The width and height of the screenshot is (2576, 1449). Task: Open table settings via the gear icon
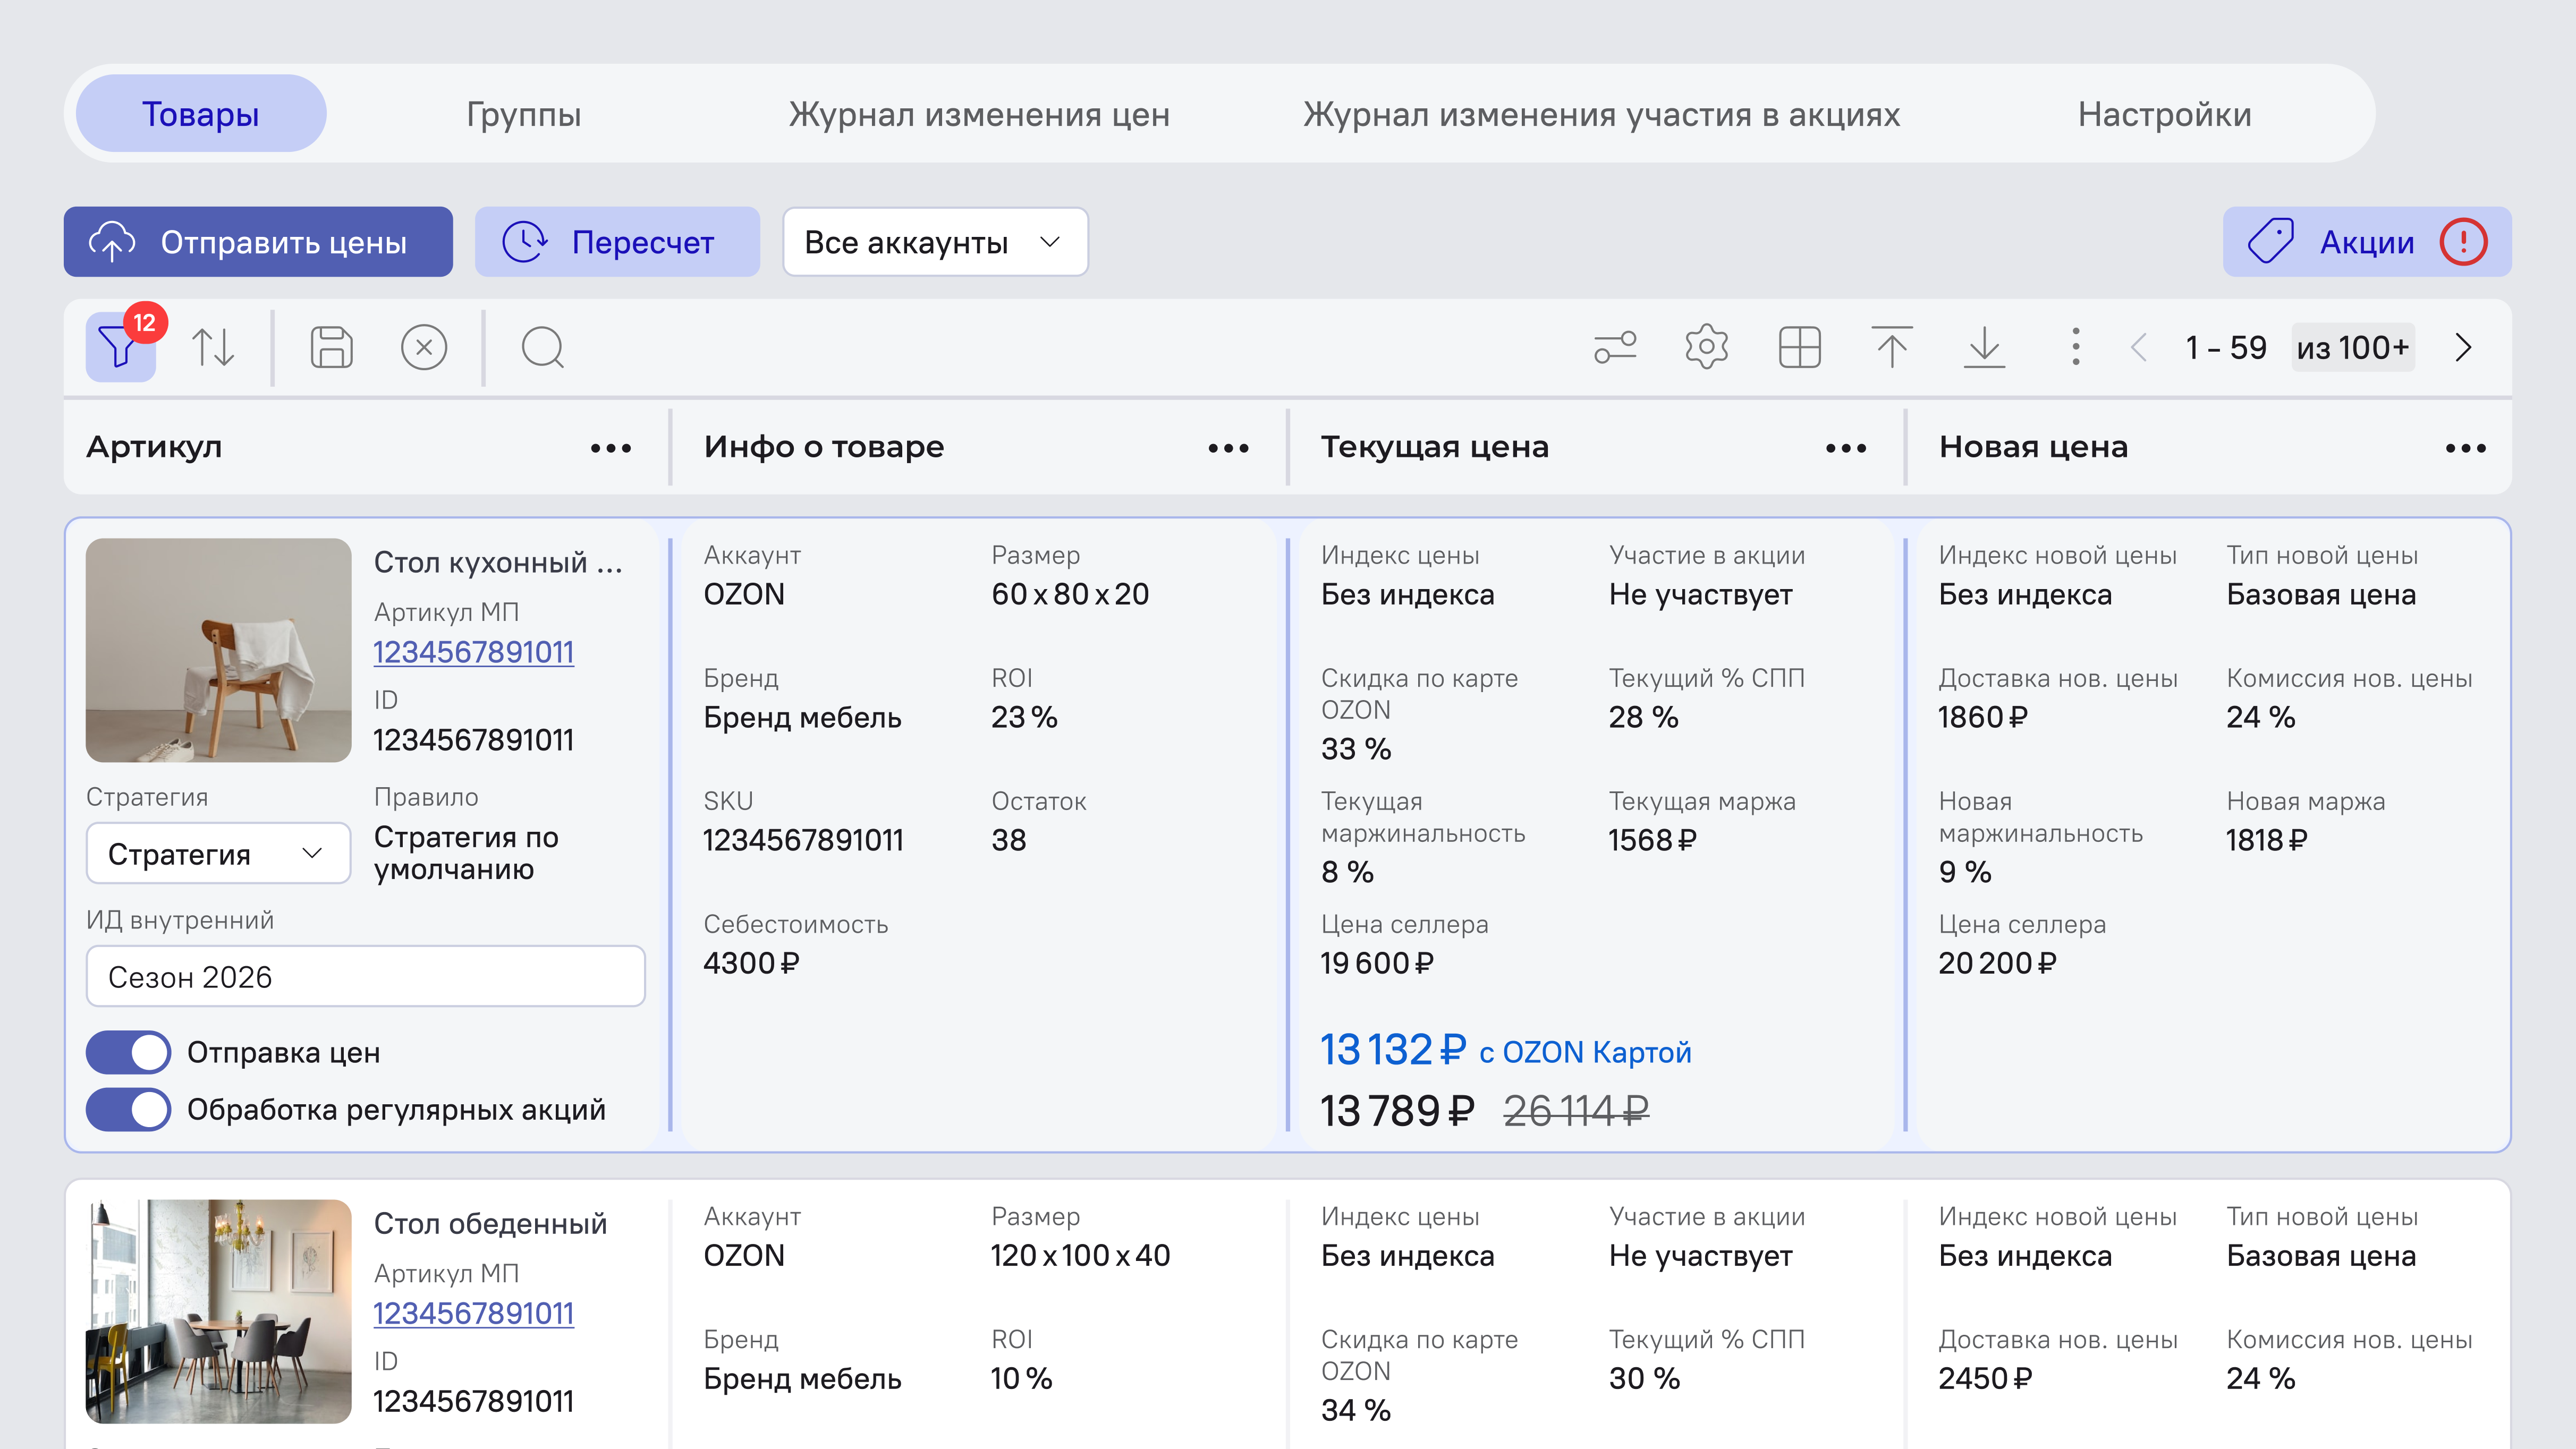point(1706,348)
